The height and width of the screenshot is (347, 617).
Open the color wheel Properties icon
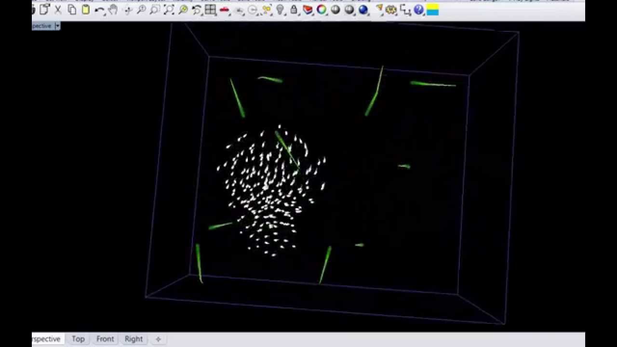322,9
